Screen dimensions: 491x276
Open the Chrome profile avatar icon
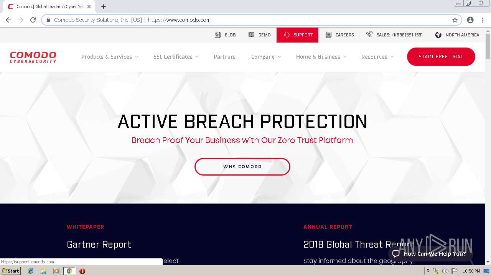click(x=470, y=20)
